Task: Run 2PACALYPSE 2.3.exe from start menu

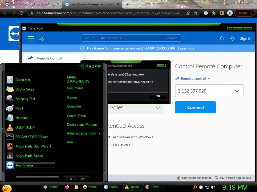Action: [x=32, y=137]
